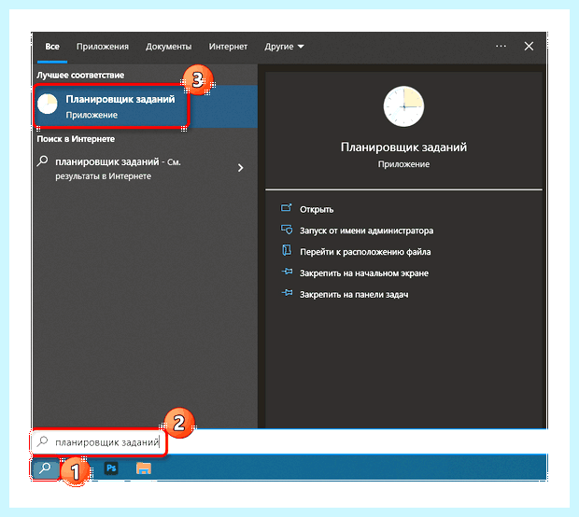The width and height of the screenshot is (579, 517).
Task: Click the search magnifier icon on the taskbar
Action: 46,468
